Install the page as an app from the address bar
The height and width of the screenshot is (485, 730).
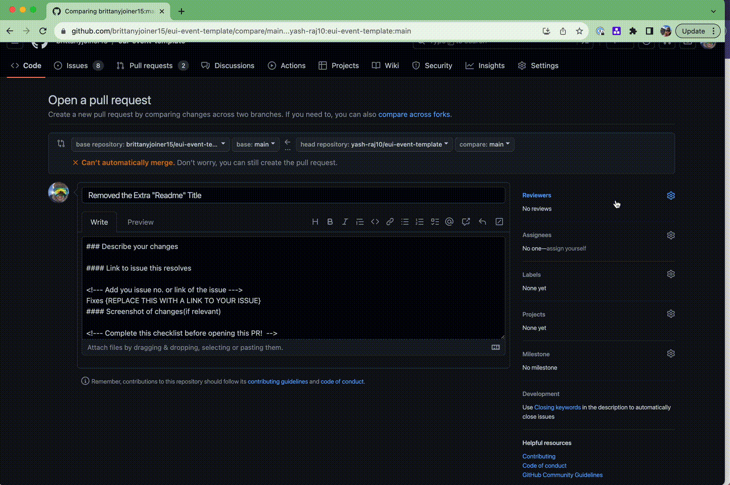[x=546, y=31]
